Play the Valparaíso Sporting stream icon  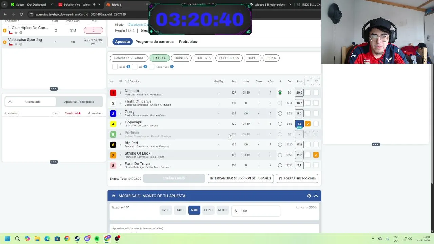click(5, 42)
